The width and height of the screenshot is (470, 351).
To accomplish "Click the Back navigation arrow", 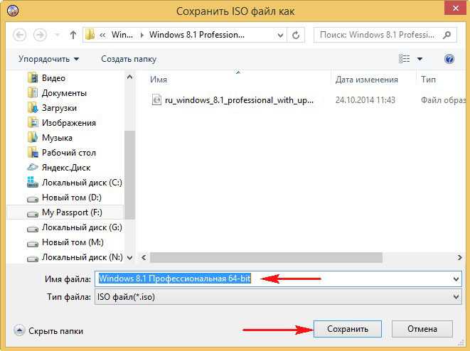I will (x=20, y=35).
